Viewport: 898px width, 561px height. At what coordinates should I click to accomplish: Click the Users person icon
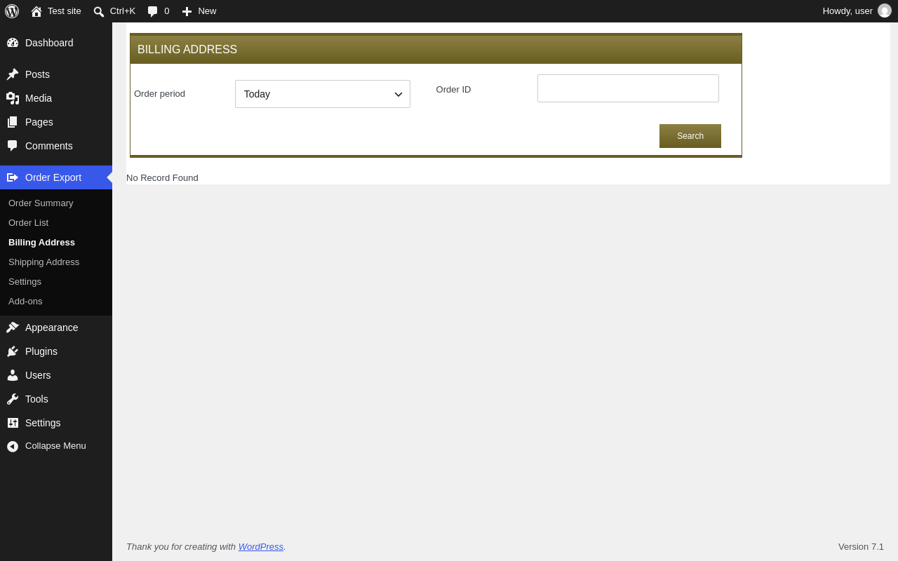pyautogui.click(x=13, y=375)
